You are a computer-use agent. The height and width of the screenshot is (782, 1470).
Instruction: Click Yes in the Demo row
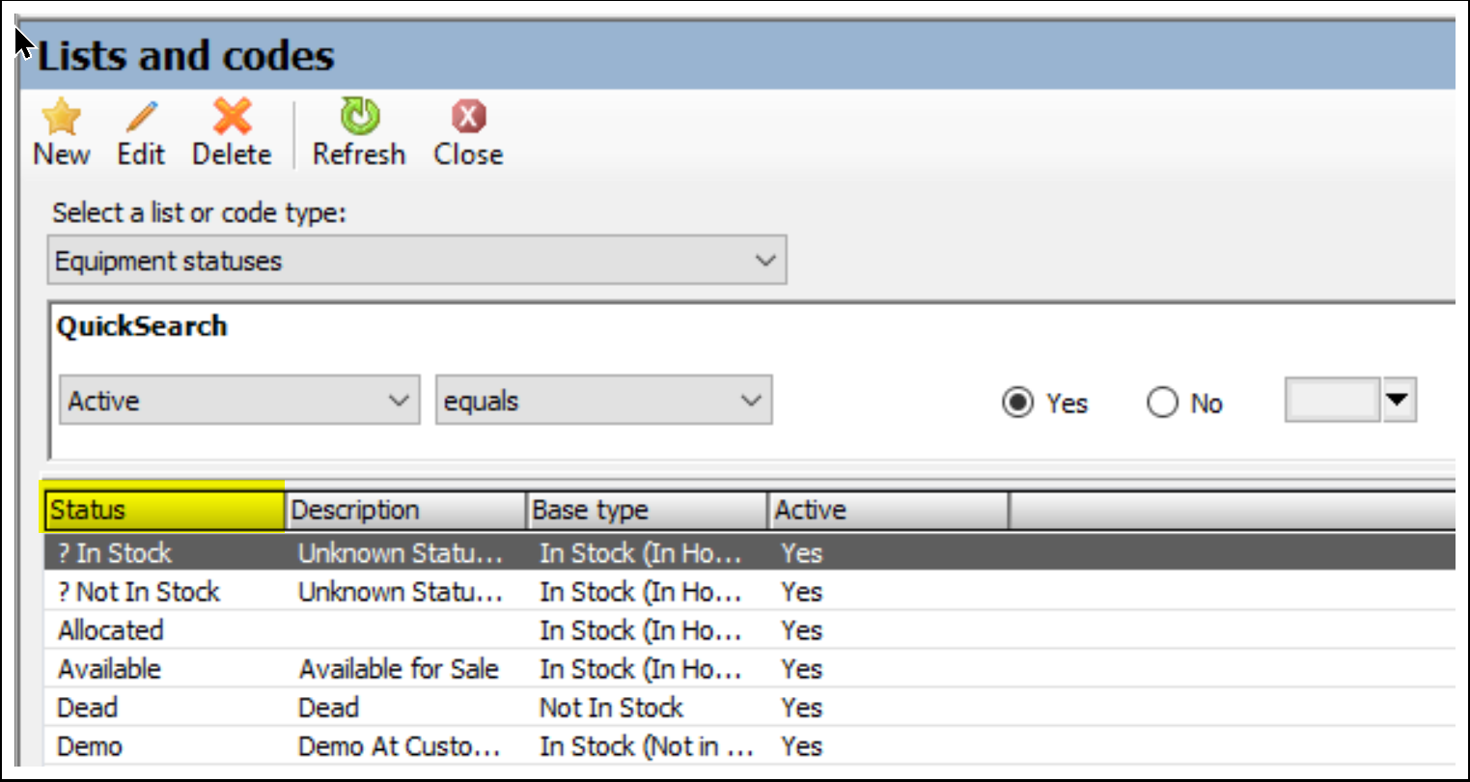tap(801, 745)
